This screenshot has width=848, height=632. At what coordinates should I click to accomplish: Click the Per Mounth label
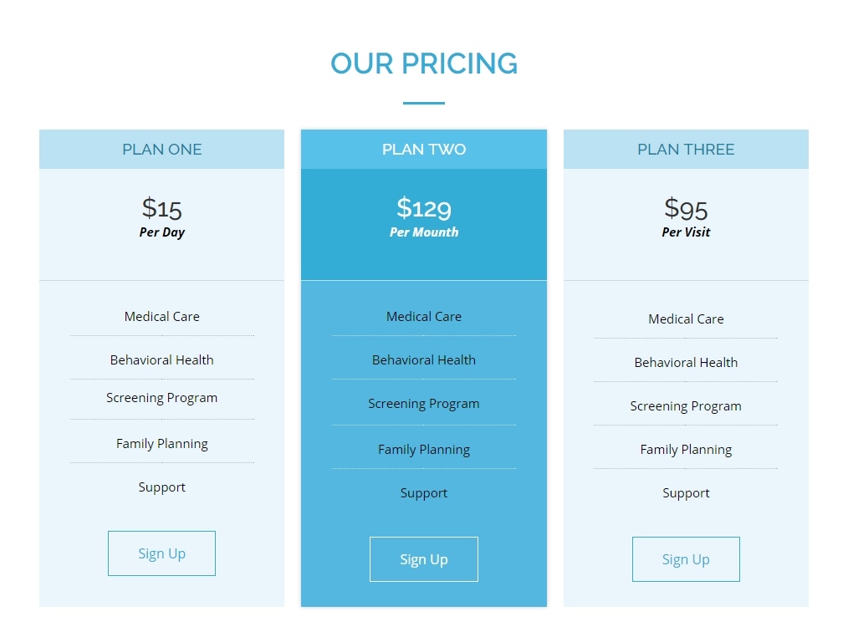(424, 232)
